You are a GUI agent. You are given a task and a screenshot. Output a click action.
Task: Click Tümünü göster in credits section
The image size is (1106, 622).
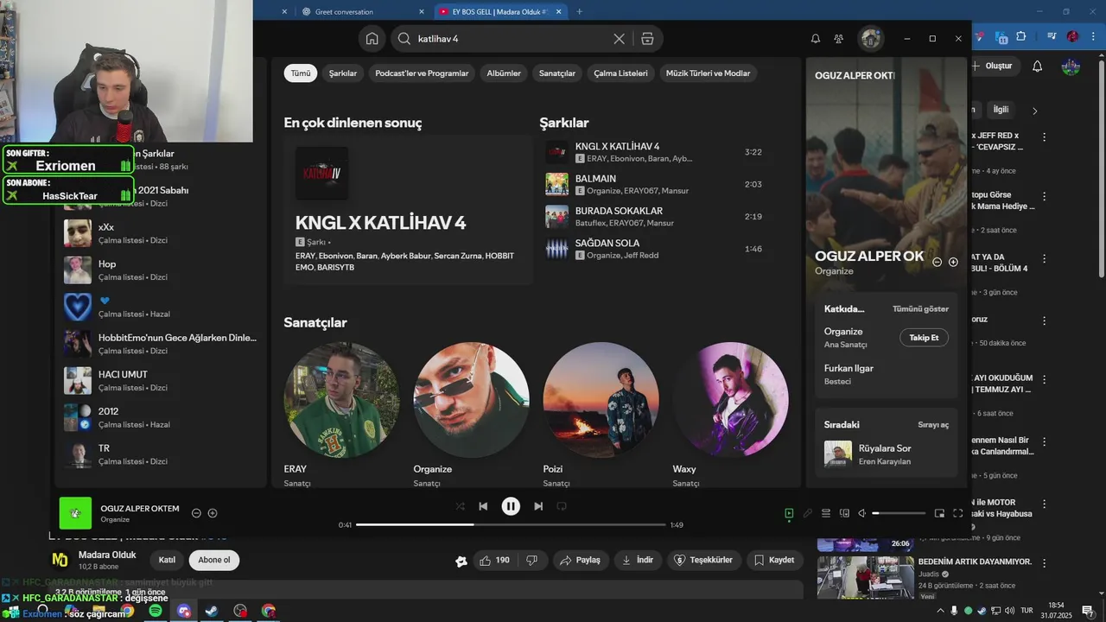click(x=920, y=308)
